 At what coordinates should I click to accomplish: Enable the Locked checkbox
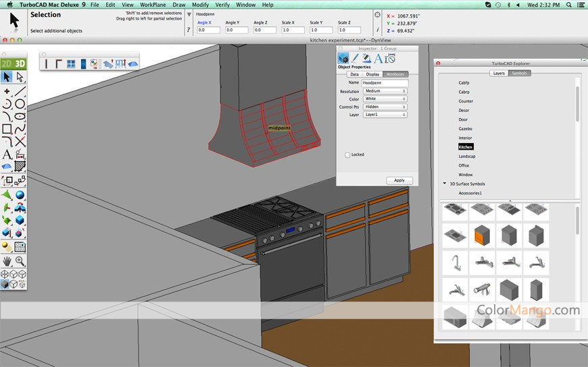click(347, 154)
